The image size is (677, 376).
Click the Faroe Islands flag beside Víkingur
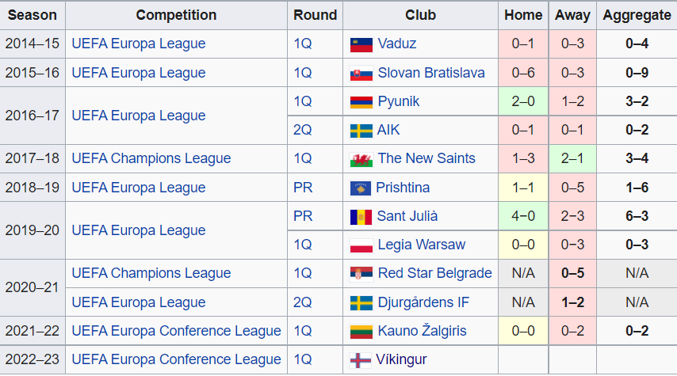click(360, 360)
